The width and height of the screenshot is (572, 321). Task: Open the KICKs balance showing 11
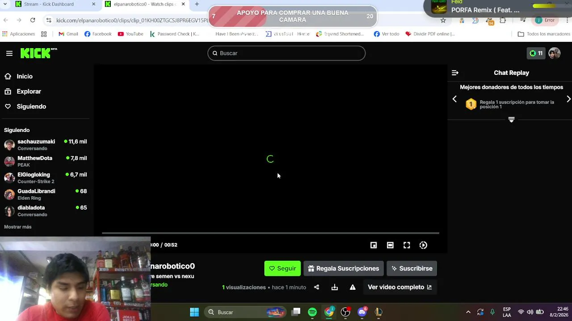(536, 53)
